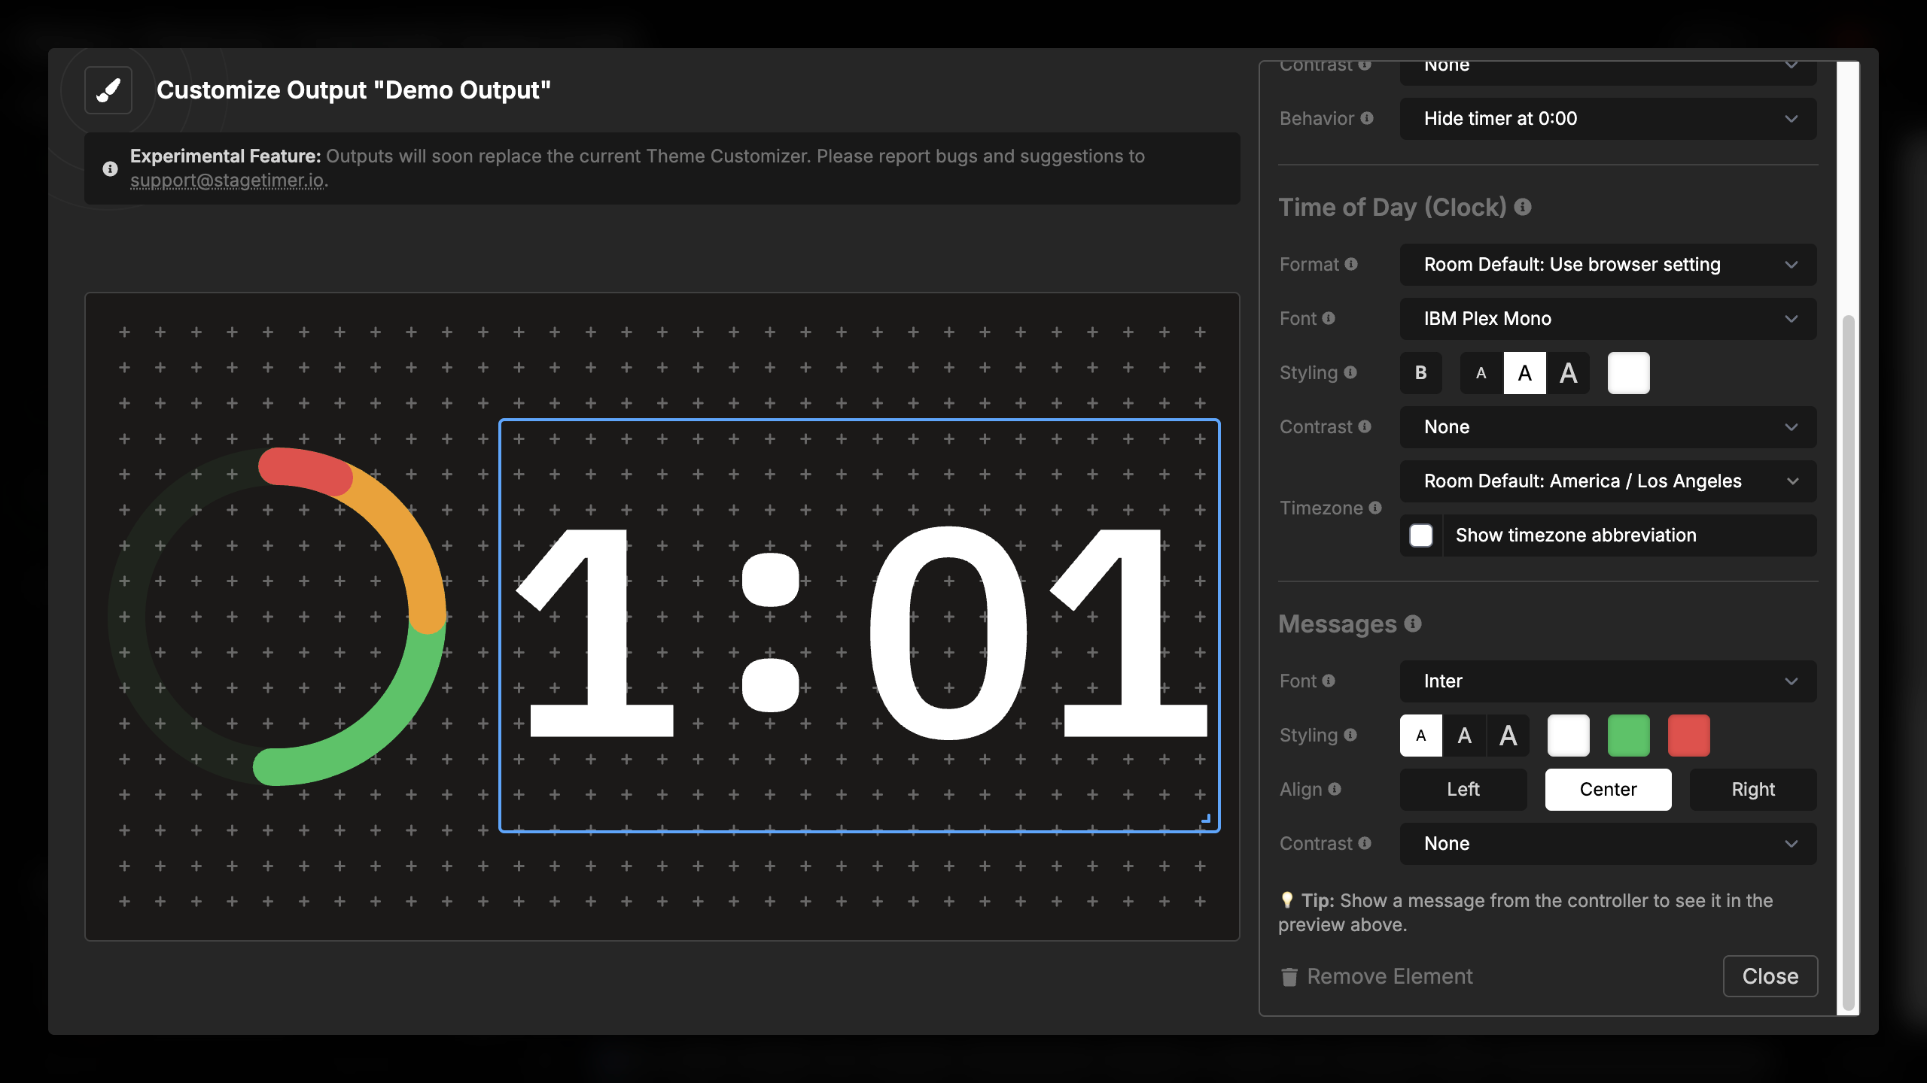Open the America / Los Angeles timezone dropdown
Screen dimensions: 1927x1083
[x=1608, y=481]
